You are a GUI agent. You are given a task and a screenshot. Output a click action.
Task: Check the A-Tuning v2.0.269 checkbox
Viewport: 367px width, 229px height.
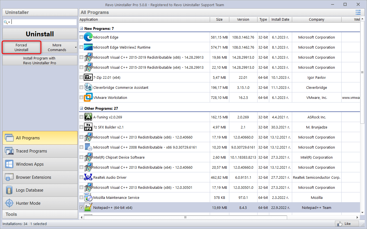pyautogui.click(x=81, y=117)
